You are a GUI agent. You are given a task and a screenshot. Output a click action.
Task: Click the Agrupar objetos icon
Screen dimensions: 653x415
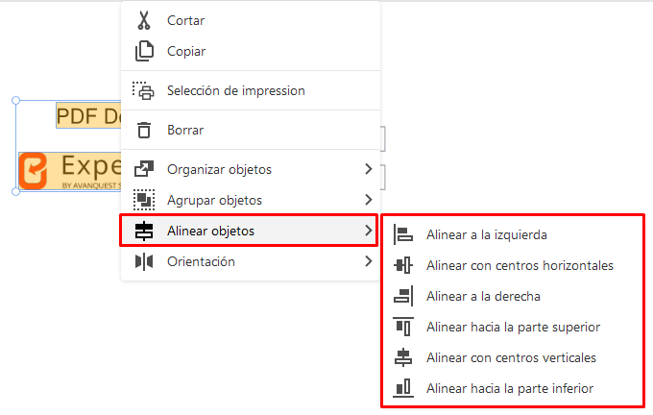tap(144, 200)
